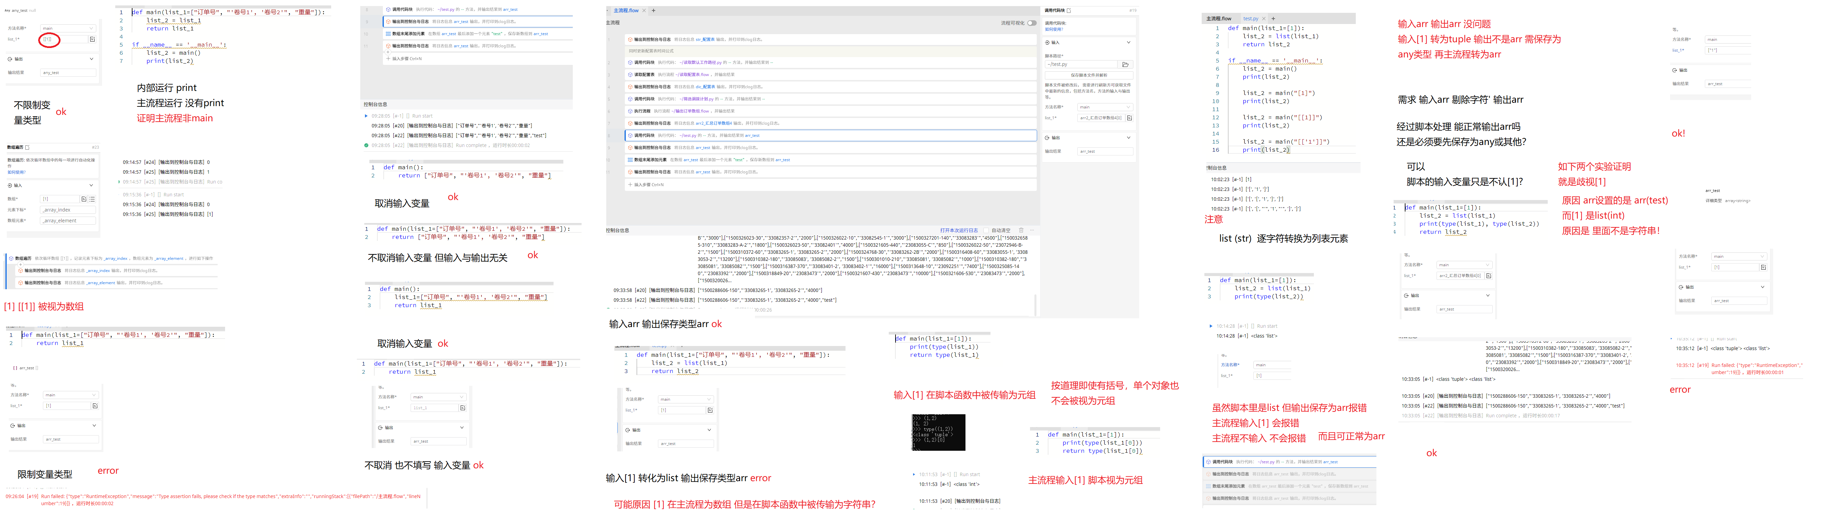
Task: Click edit icon of list_1 under 保存脚本文件并解析
Action: pyautogui.click(x=1130, y=118)
